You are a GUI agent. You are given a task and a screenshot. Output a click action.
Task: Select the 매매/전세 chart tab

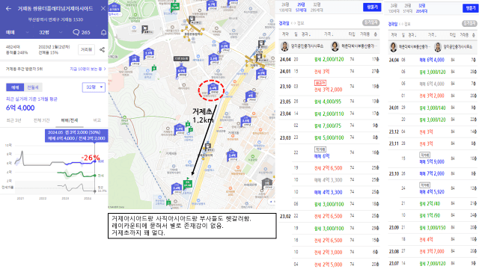coord(70,120)
